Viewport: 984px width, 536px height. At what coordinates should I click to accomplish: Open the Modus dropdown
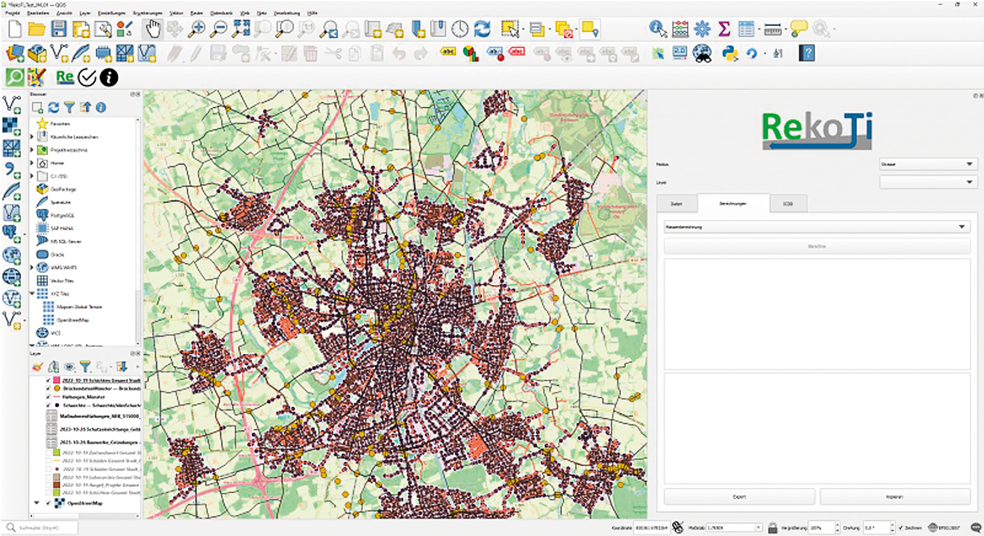928,164
